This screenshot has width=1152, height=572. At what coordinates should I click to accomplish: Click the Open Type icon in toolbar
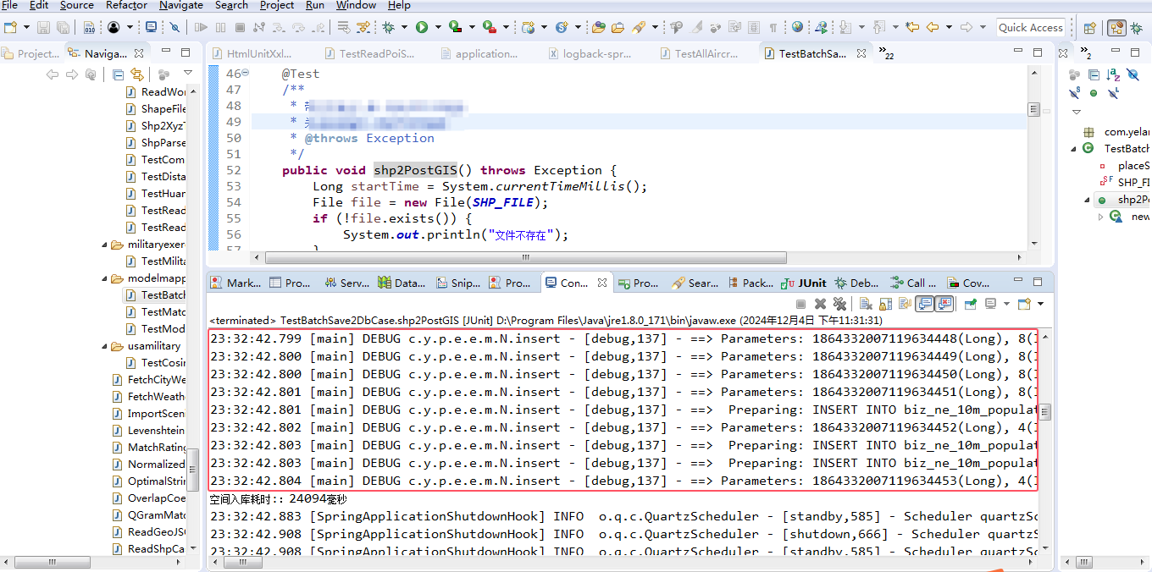coord(598,27)
